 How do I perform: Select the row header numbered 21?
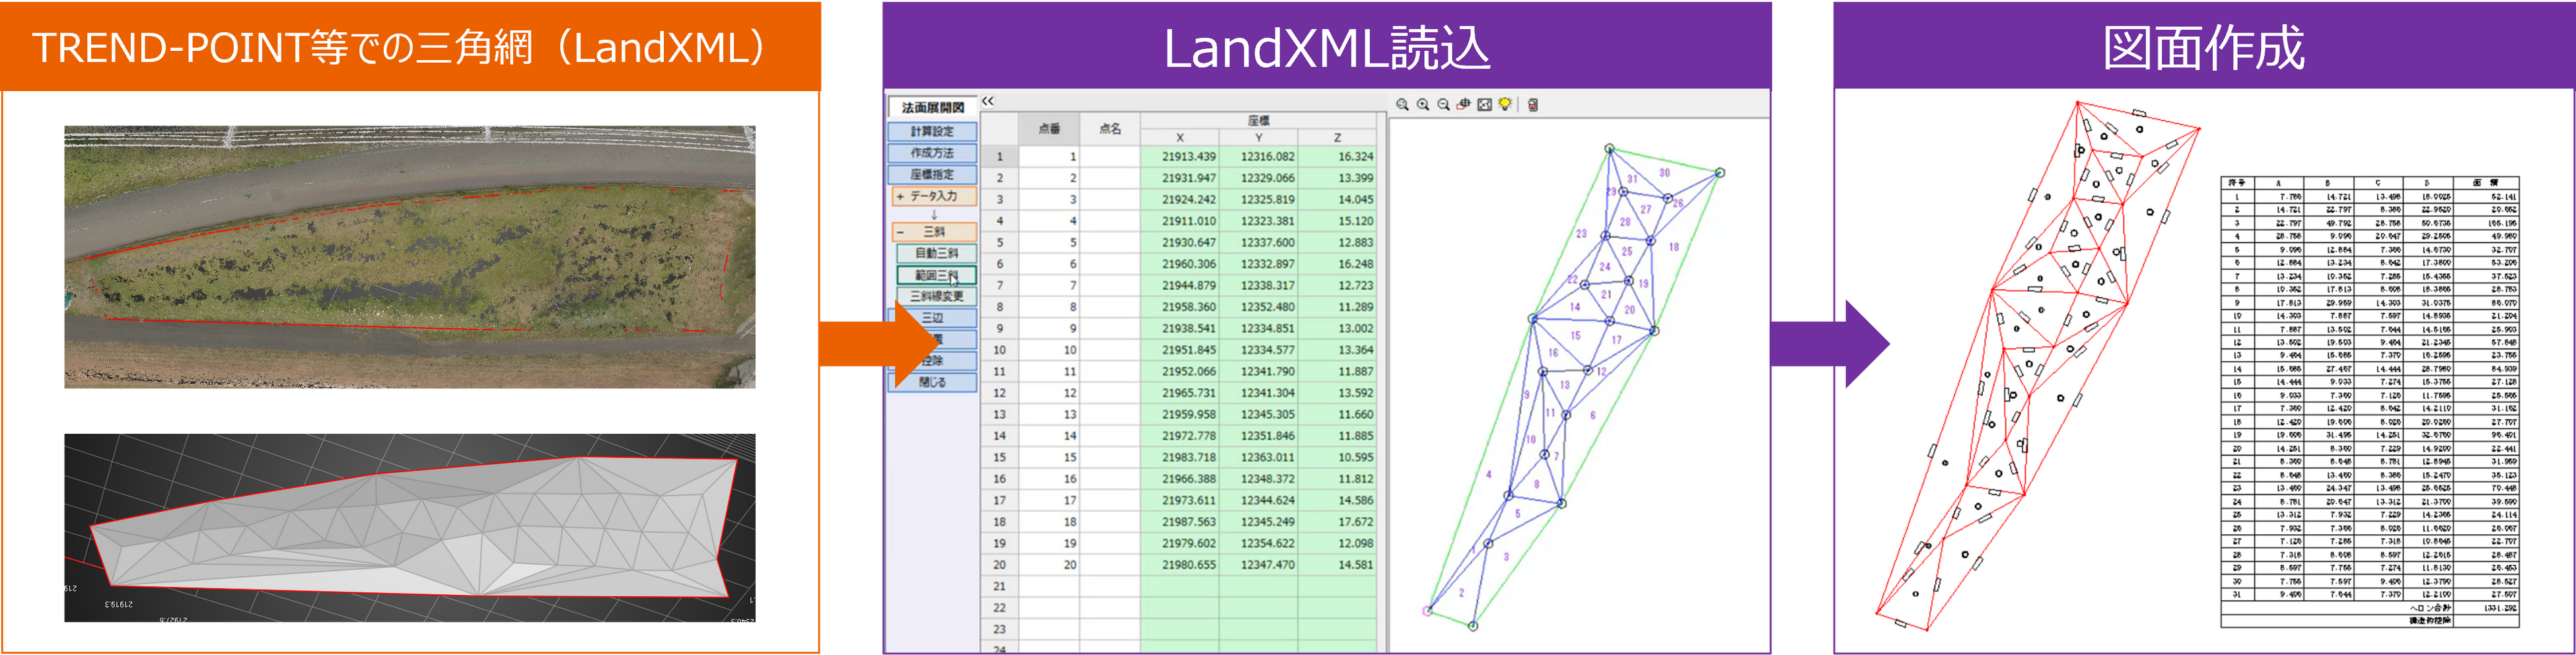(999, 587)
